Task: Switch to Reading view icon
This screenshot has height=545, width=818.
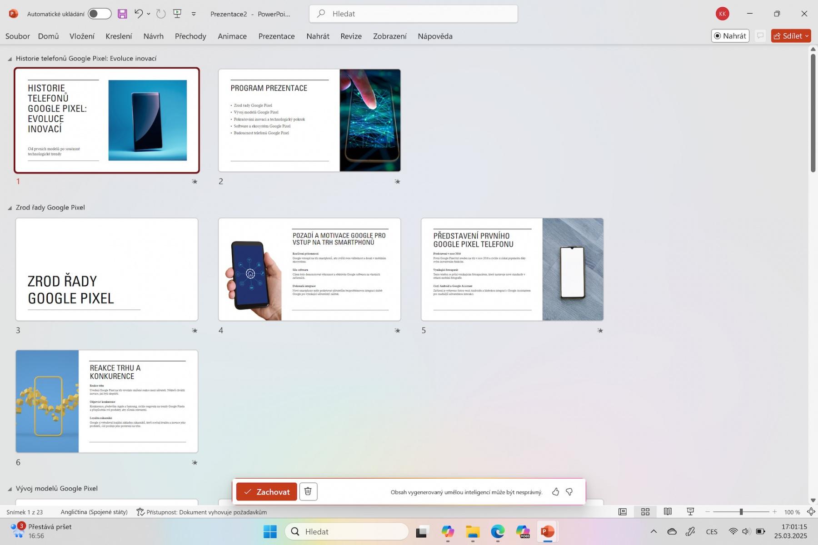Action: coord(668,512)
